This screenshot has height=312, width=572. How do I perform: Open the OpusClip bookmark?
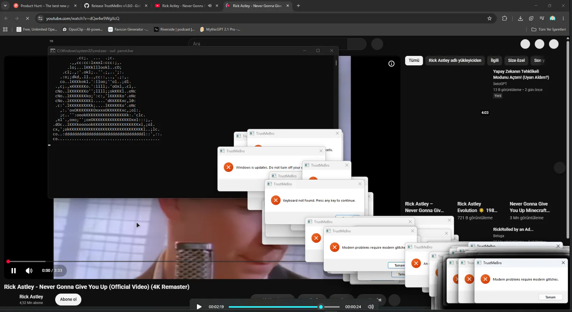coord(82,29)
